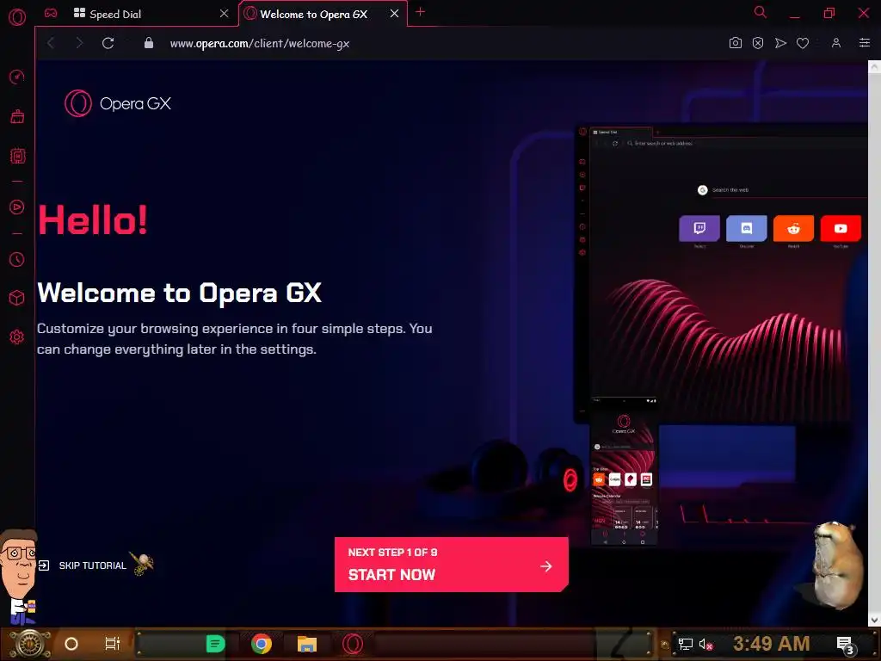Click the muted volume tray icon
The image size is (881, 661).
pos(705,644)
